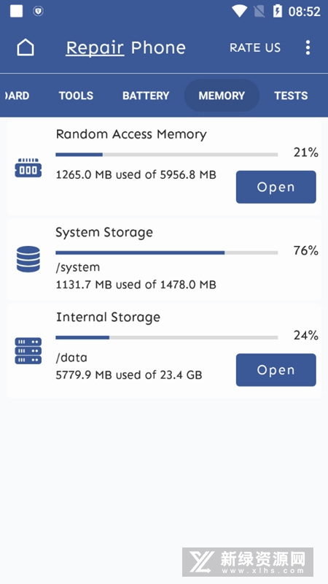The width and height of the screenshot is (328, 584).
Task: Open Internal Storage details
Action: click(276, 370)
